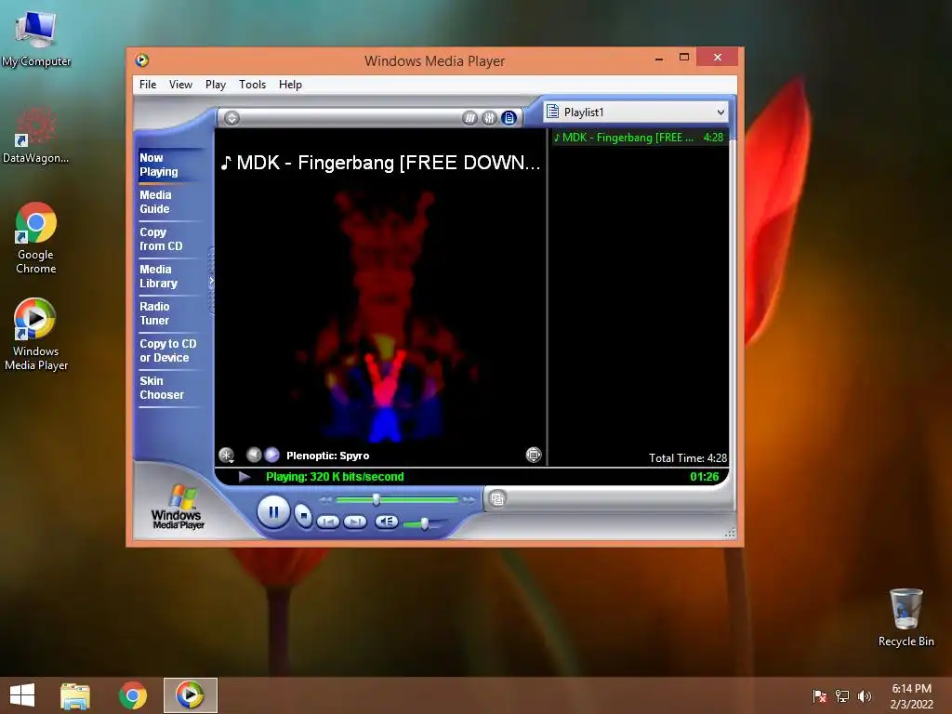Viewport: 952px width, 714px height.
Task: Maximize the Windows Media Player window
Action: coord(684,57)
